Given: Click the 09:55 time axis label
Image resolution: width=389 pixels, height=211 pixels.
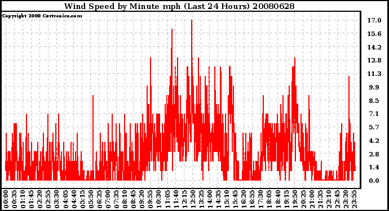Looking at the screenshot, I should pyautogui.click(x=150, y=200).
